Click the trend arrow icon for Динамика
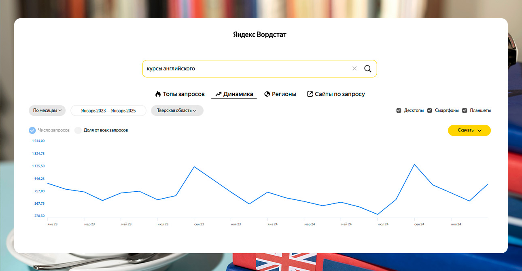Screen dimensions: 522x271 coord(219,94)
